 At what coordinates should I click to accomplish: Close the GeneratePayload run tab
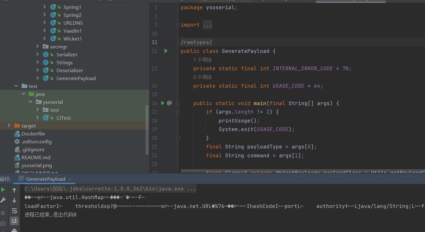[x=70, y=179]
